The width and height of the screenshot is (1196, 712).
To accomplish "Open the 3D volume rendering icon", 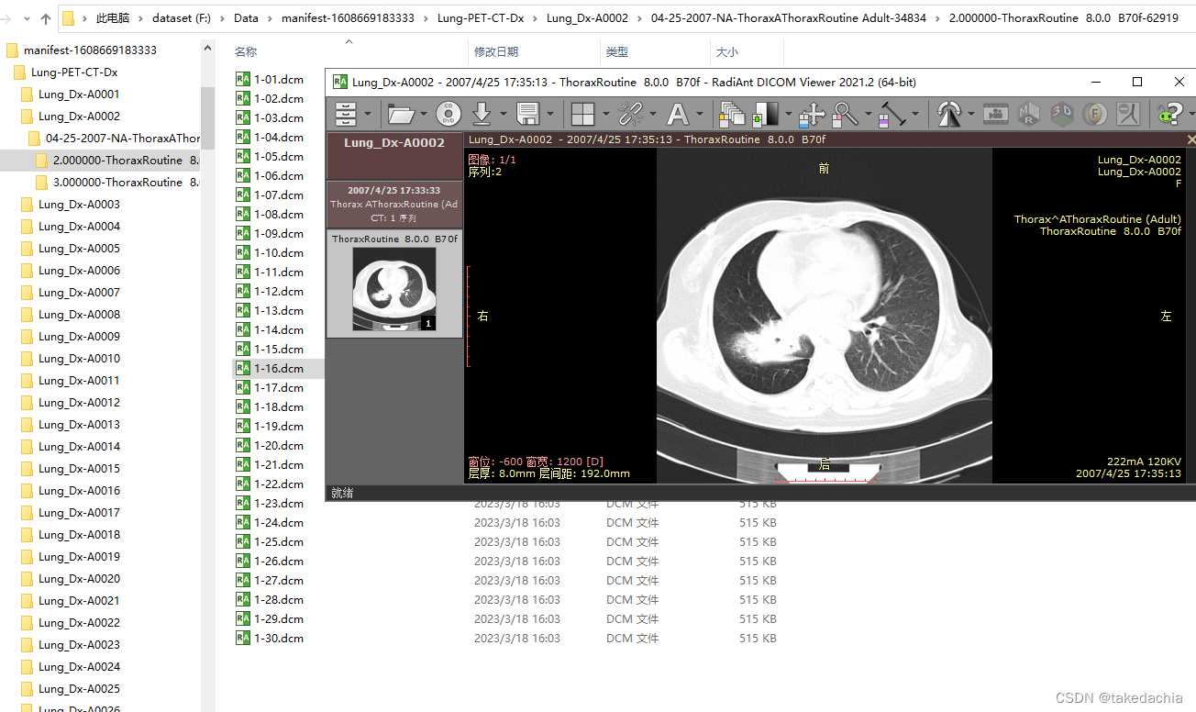I will [1061, 114].
